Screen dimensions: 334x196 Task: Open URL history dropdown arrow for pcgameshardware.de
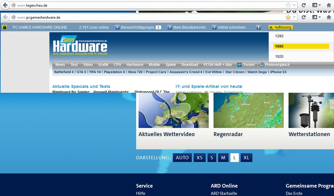tap(294, 17)
